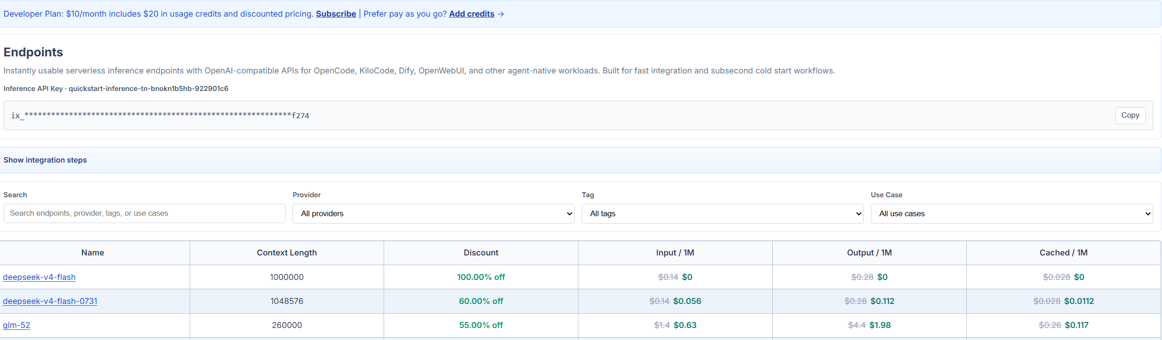This screenshot has width=1162, height=340.
Task: Focus the endpoint search field
Action: [x=144, y=213]
